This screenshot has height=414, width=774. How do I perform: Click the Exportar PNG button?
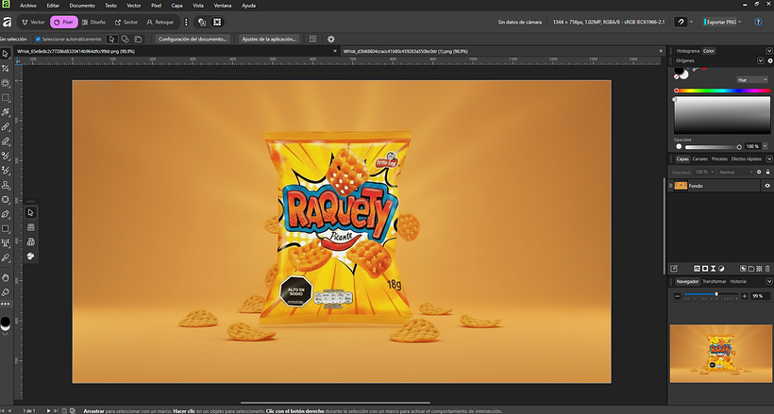coord(721,23)
